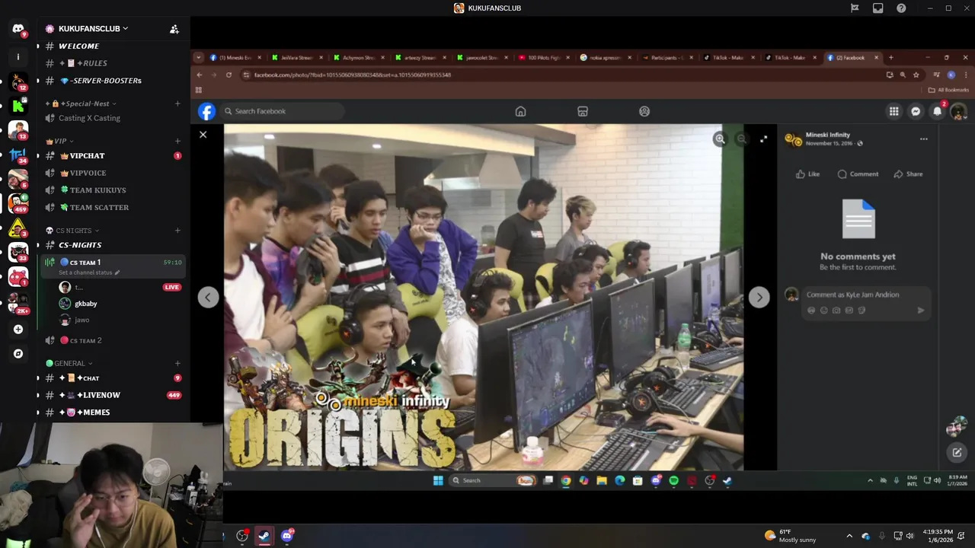
Task: Go to the next photo
Action: (x=759, y=298)
